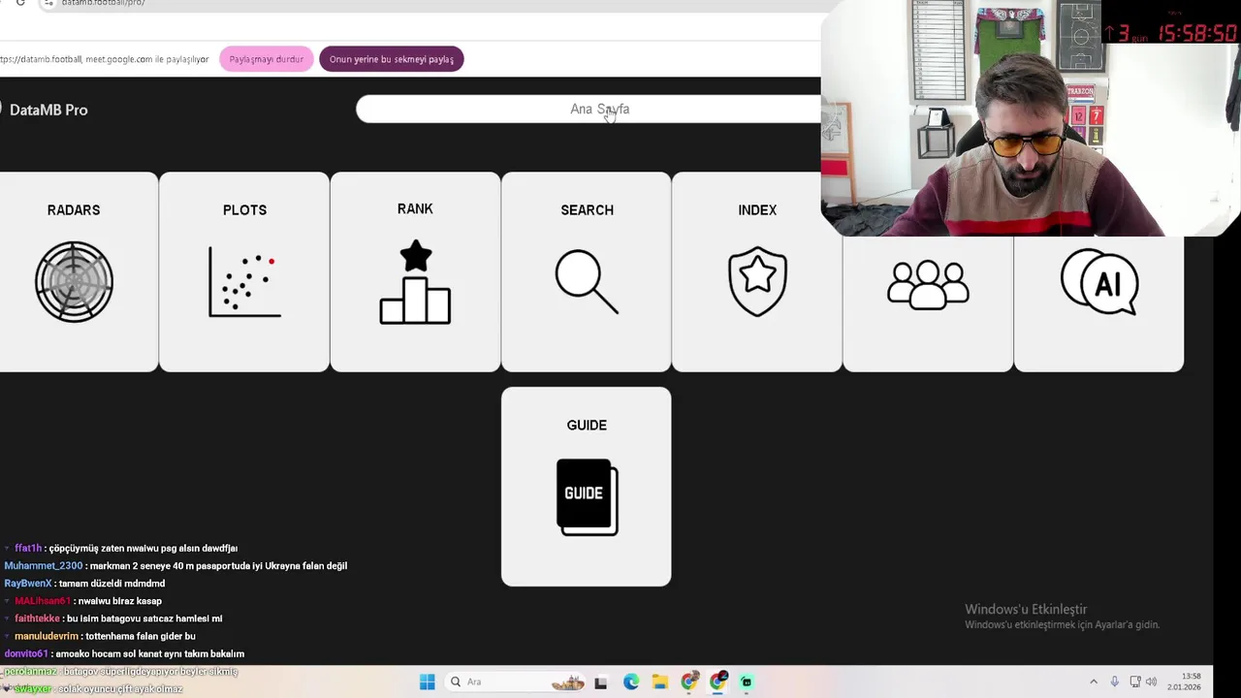Screen dimensions: 1241x698
Task: Click chat username MALihsan61
Action: click(x=43, y=601)
